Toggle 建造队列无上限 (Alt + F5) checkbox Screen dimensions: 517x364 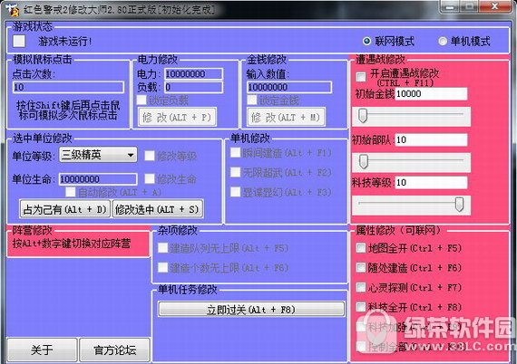[x=163, y=248]
